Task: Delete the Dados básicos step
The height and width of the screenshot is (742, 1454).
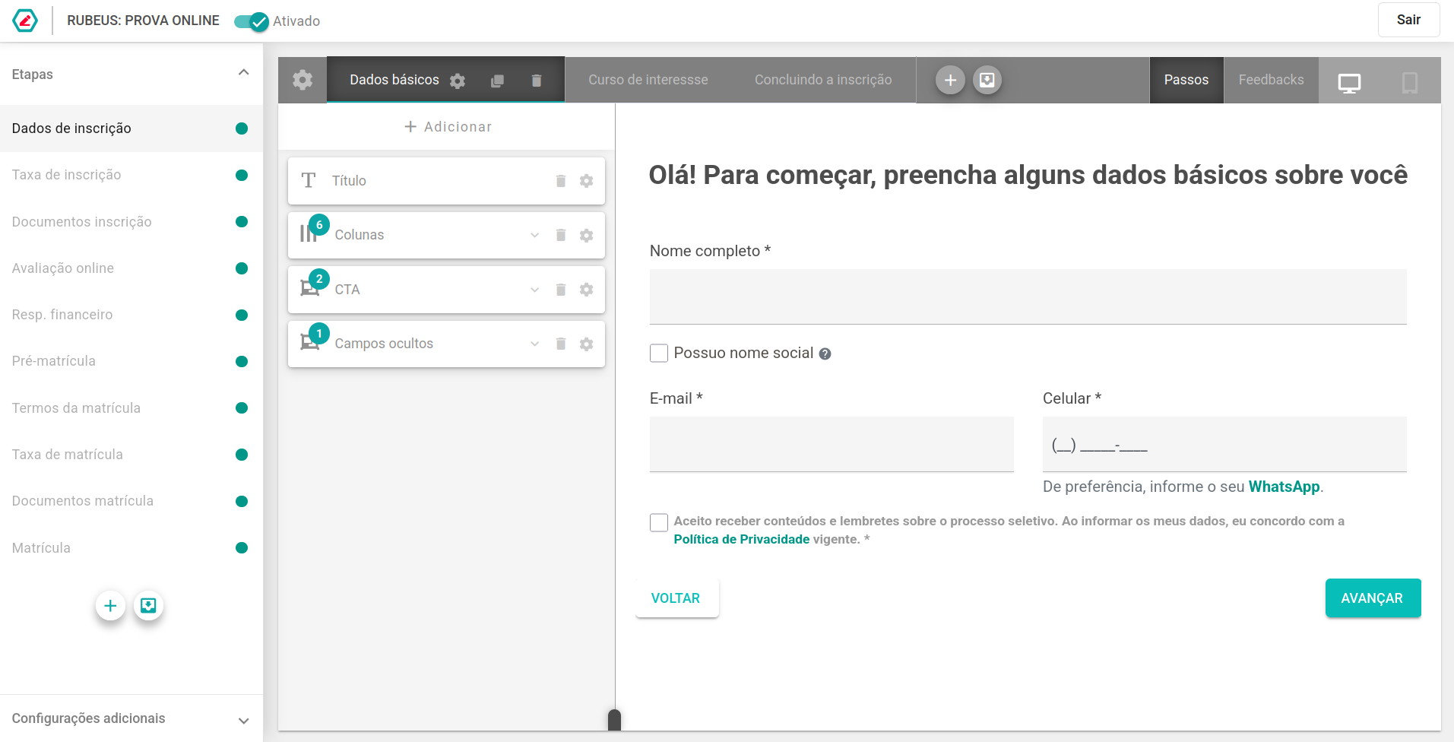Action: click(537, 81)
